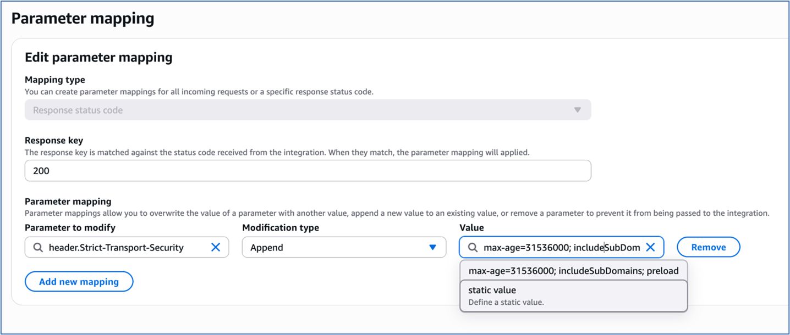
Task: Click the disabled Response status code field
Action: tap(308, 109)
